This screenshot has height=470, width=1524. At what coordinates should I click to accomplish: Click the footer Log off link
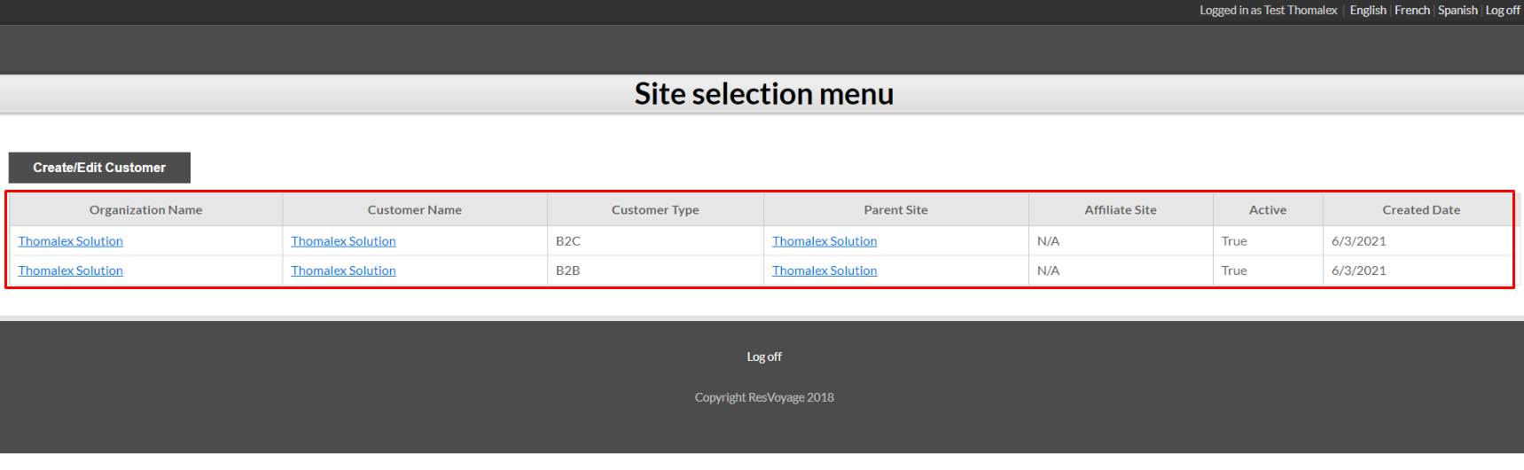764,356
